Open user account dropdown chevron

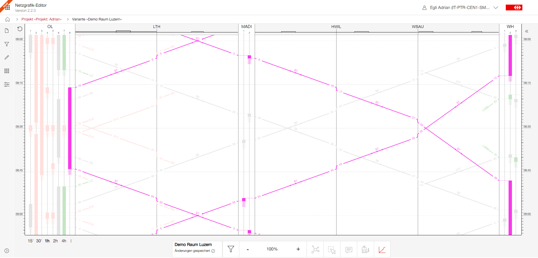coord(496,8)
